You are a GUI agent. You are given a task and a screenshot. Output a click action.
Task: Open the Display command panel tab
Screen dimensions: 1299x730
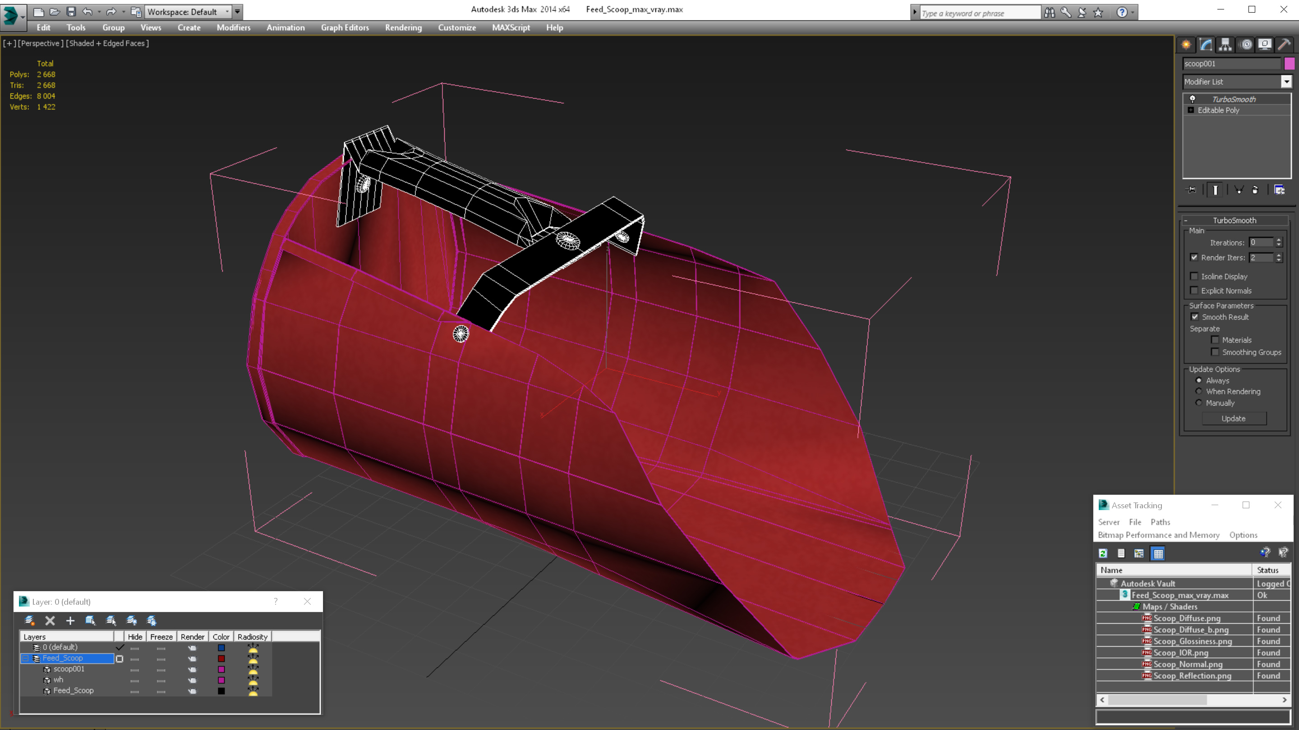coord(1265,44)
